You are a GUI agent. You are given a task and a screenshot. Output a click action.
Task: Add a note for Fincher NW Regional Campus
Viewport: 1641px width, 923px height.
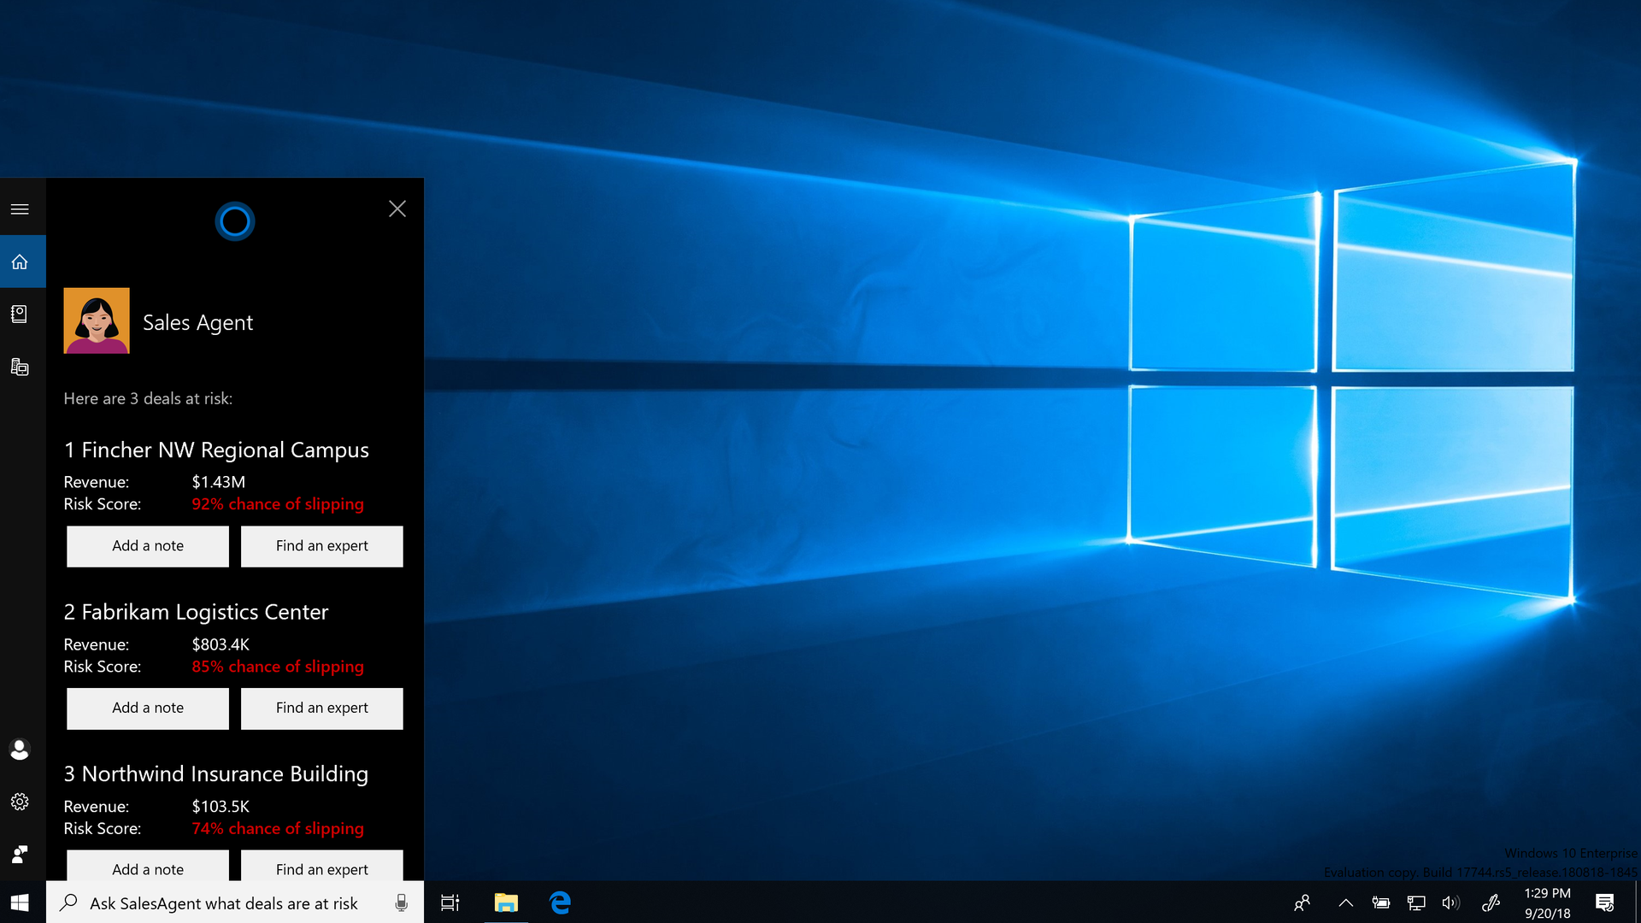pos(147,545)
